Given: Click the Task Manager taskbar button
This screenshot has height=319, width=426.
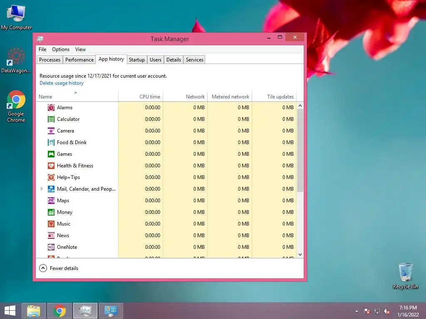Looking at the screenshot, I should coord(85,311).
